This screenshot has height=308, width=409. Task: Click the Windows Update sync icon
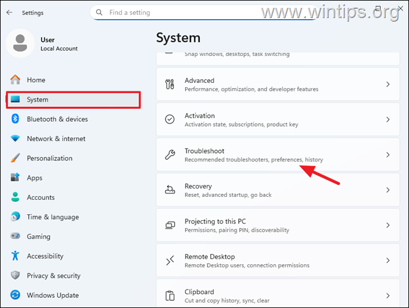pos(15,295)
